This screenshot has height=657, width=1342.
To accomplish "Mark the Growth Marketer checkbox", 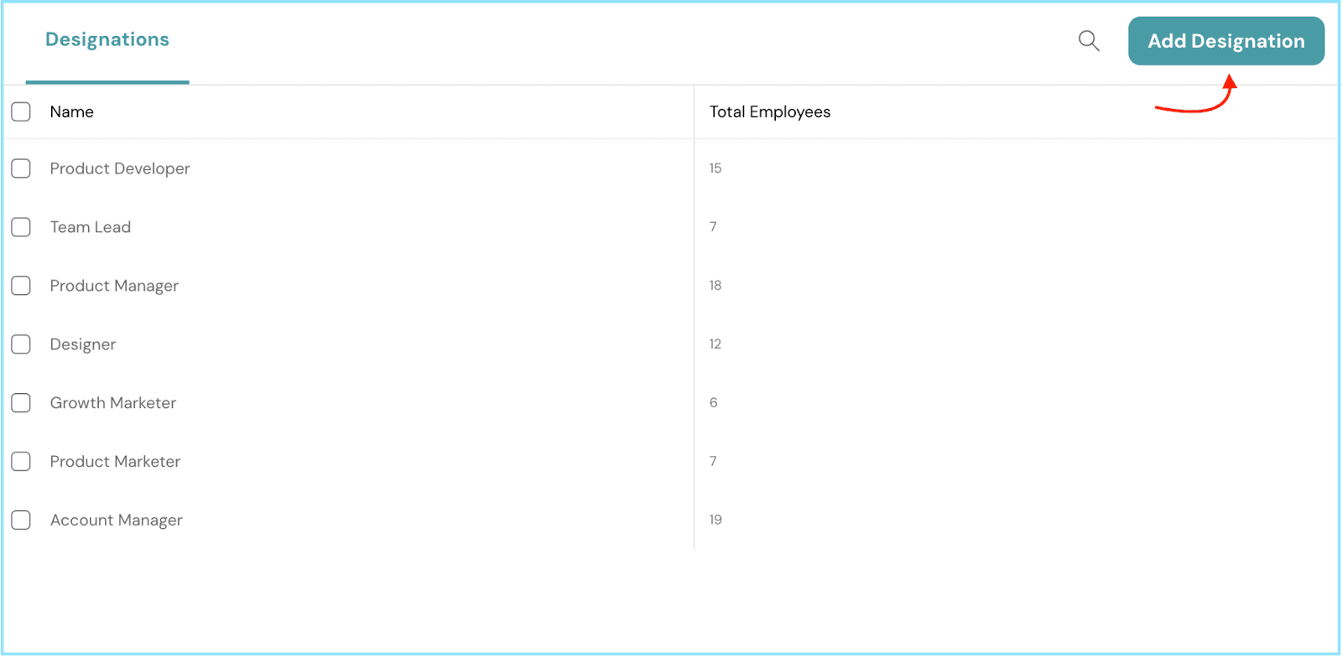I will click(21, 403).
